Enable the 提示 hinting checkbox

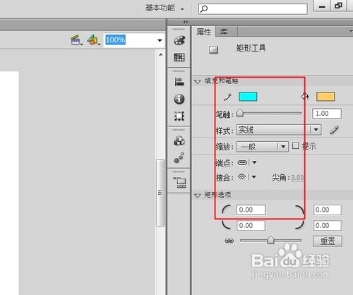(x=295, y=145)
